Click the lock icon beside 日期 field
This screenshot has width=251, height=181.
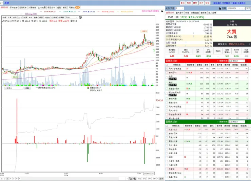click(x=220, y=8)
